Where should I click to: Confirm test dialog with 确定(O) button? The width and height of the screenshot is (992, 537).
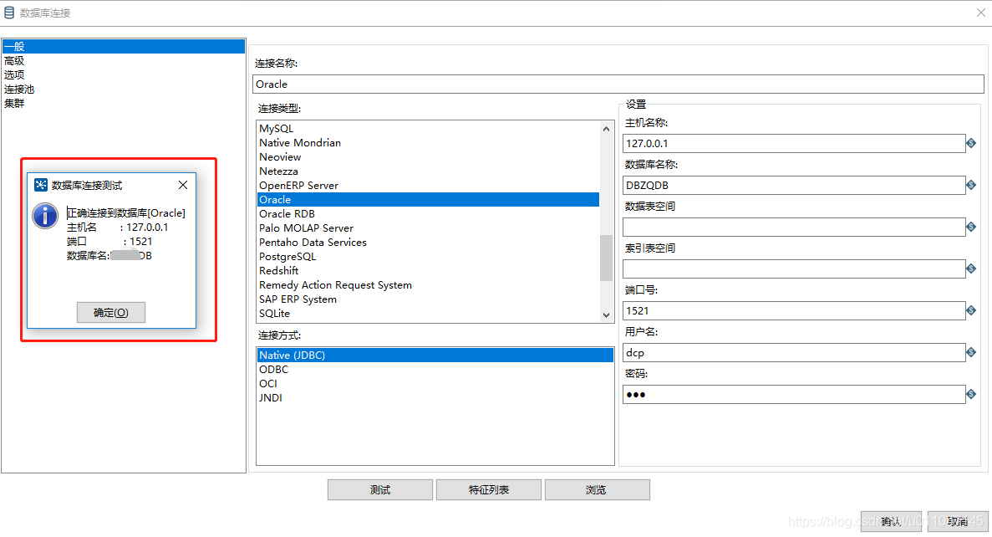pyautogui.click(x=110, y=312)
